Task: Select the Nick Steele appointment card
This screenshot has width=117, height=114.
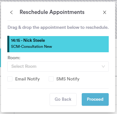Action: 58,44
